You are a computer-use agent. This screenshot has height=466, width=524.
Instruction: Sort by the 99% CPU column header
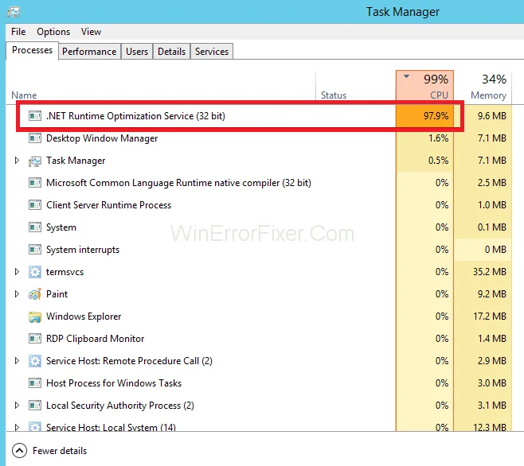(424, 86)
